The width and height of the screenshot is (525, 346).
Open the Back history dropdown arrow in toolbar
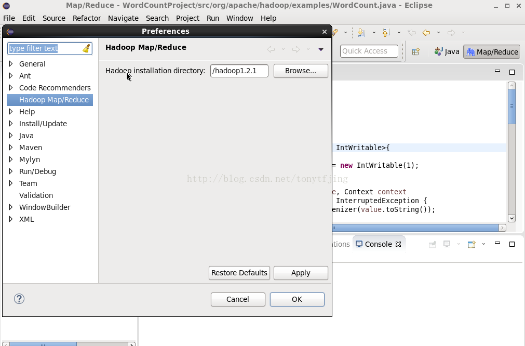coord(438,33)
